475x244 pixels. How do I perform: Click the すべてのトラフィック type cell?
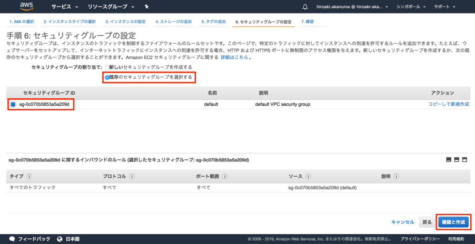[33, 187]
